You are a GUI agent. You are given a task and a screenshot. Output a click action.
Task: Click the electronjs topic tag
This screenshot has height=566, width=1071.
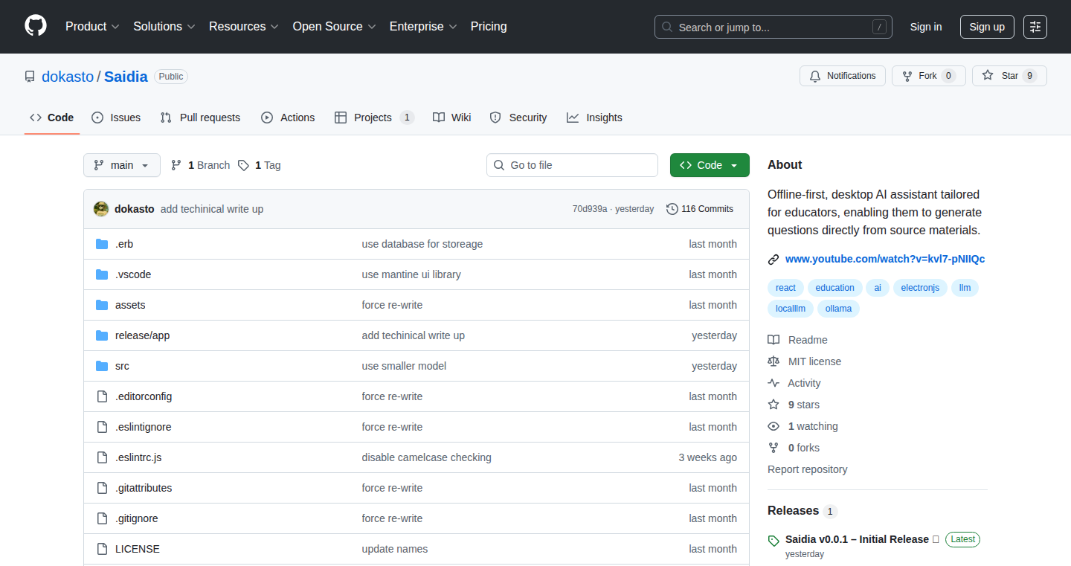pyautogui.click(x=920, y=288)
